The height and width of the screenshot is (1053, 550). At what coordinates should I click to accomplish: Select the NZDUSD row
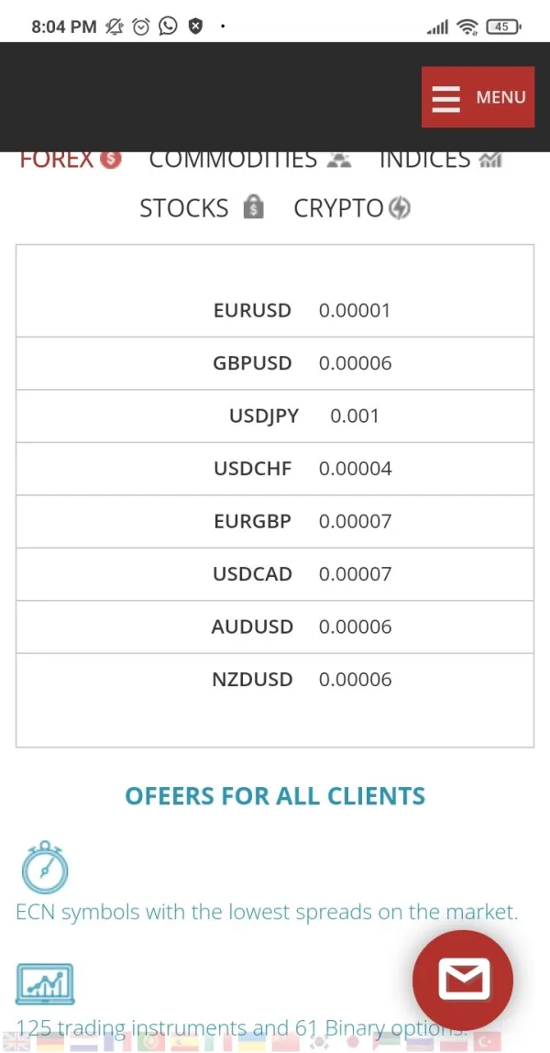pyautogui.click(x=275, y=680)
